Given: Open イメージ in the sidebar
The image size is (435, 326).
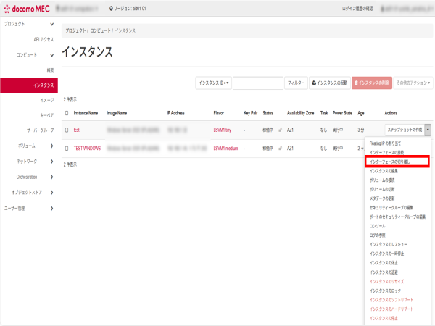Looking at the screenshot, I should (x=46, y=100).
